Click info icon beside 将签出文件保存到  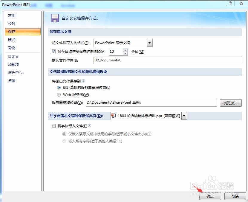[x=83, y=81]
